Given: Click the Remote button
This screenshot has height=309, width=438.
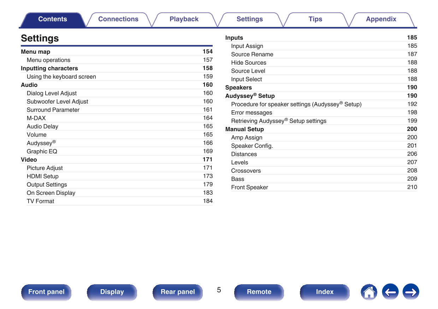Looking at the screenshot, I should click(x=259, y=292).
